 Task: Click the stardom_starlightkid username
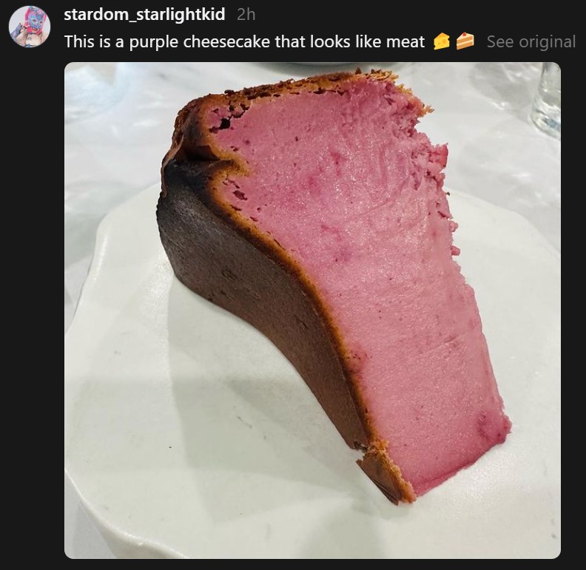pyautogui.click(x=144, y=15)
